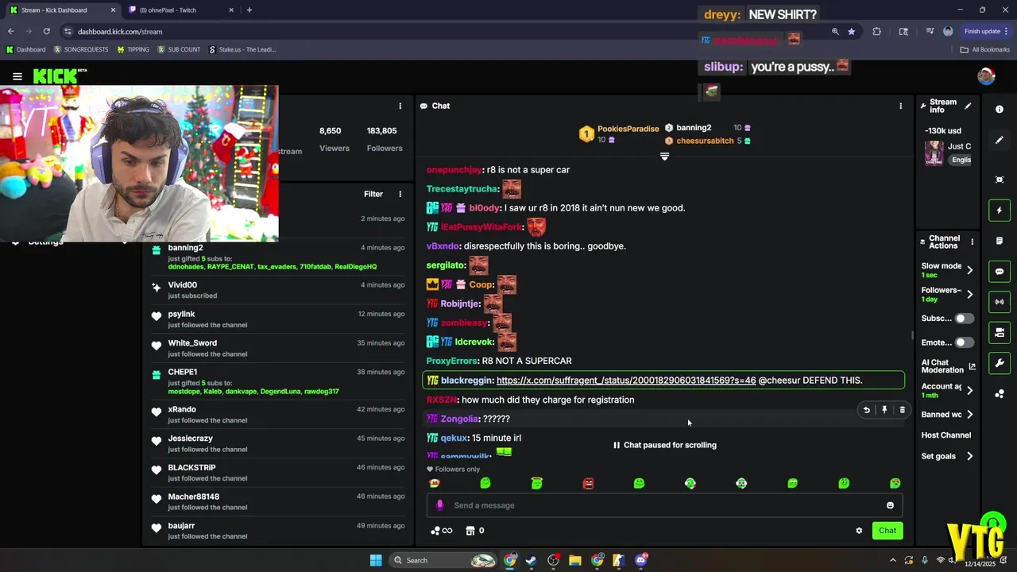Edit Stream info with the pencil icon
This screenshot has width=1017, height=572.
tap(968, 106)
